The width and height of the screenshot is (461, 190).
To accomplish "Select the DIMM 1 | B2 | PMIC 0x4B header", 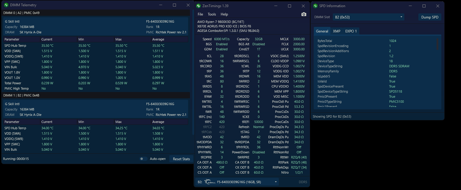I will 96,95.
